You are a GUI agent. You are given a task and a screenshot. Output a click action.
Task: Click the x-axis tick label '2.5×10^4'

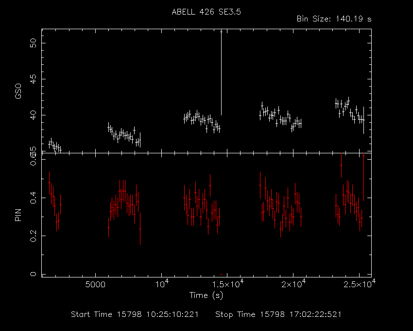pos(360,284)
